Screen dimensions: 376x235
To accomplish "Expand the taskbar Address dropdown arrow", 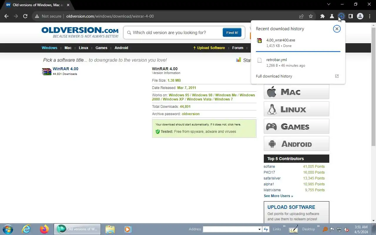I will pos(259,229).
